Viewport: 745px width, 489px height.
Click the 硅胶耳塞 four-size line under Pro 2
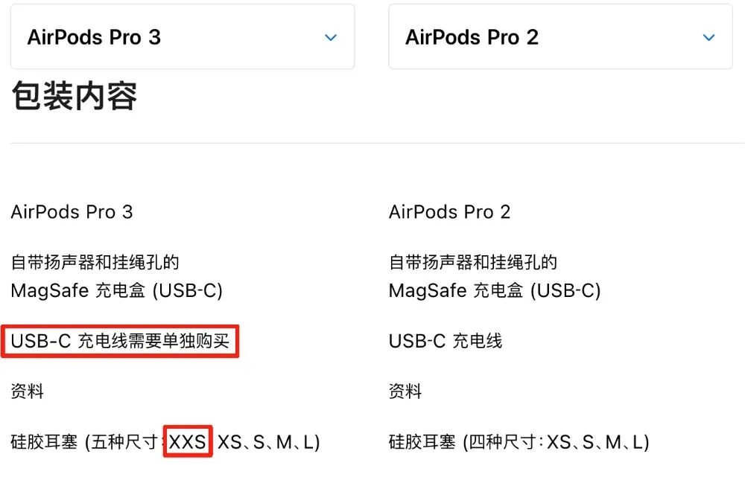pyautogui.click(x=518, y=441)
